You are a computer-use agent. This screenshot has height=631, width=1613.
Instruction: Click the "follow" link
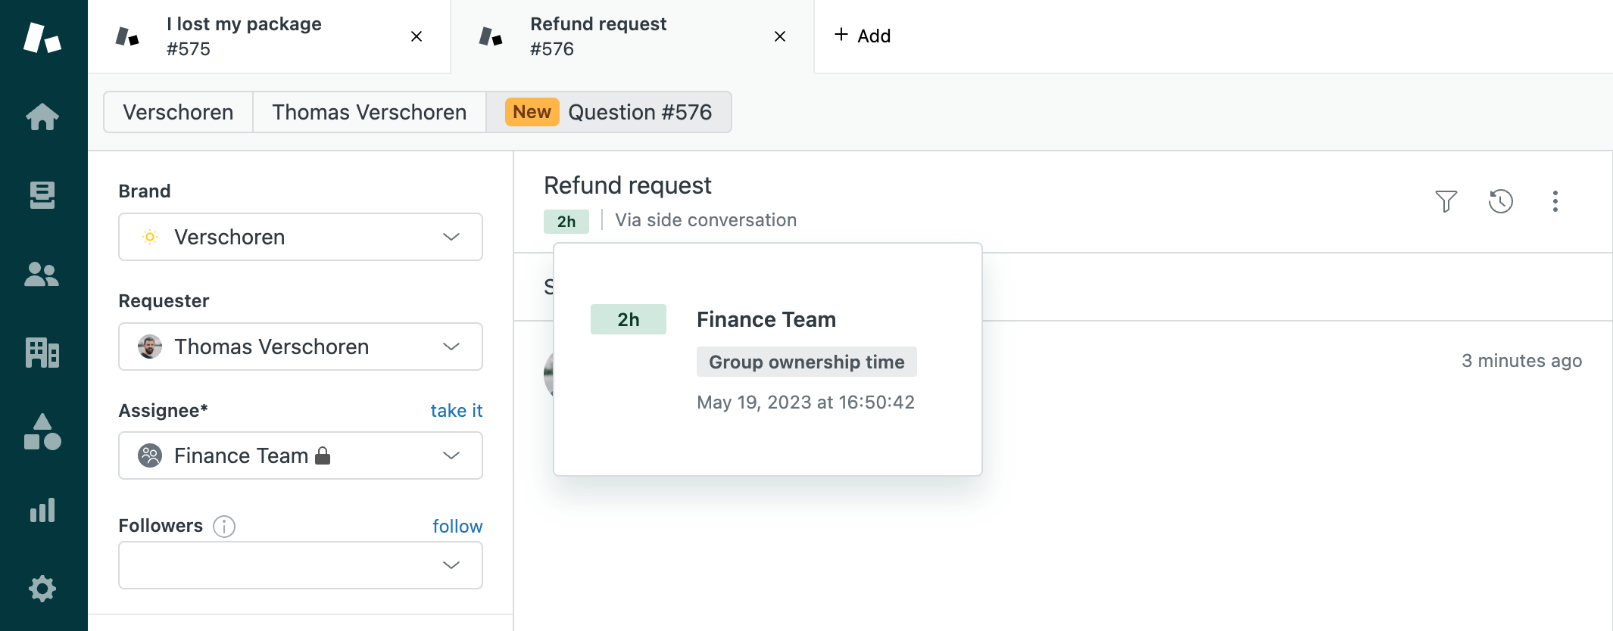pos(457,526)
